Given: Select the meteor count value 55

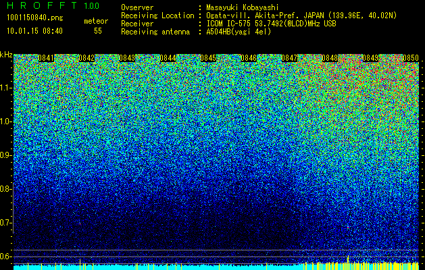Looking at the screenshot, I should coord(98,31).
